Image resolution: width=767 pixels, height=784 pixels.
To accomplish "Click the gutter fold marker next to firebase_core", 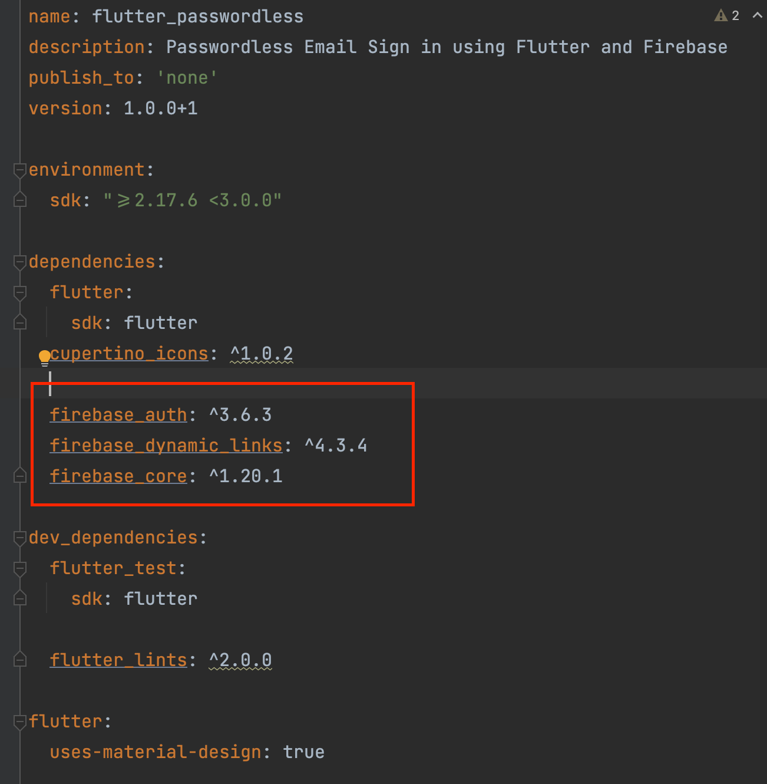I will [19, 476].
